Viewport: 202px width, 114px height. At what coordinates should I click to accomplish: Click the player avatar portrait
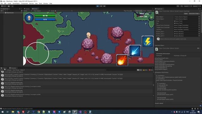click(x=29, y=18)
